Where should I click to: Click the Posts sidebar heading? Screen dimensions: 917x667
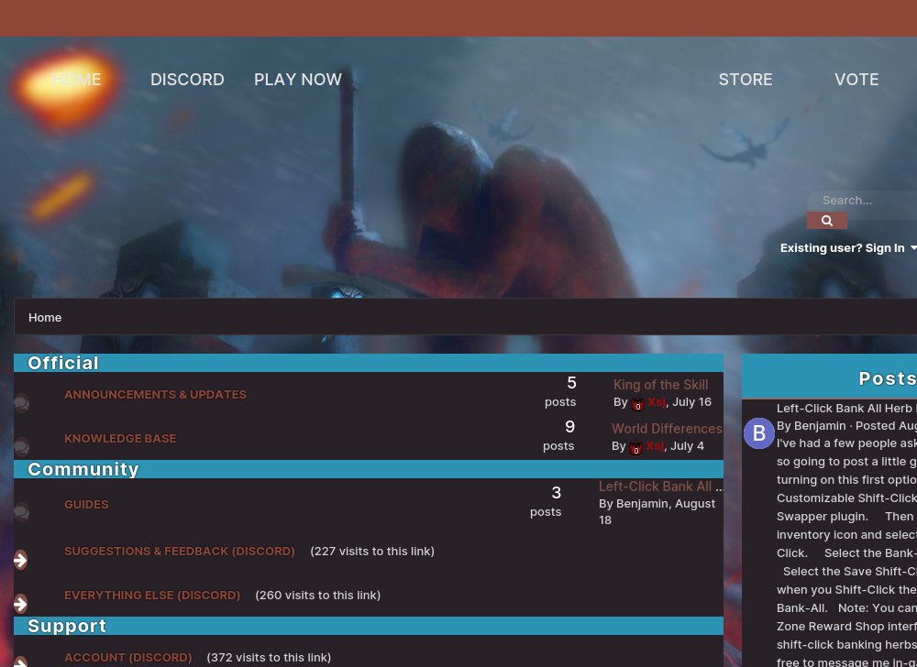click(887, 377)
